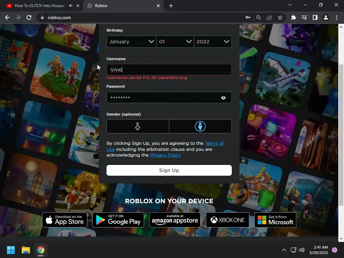
Task: Open the birthday year dropdown showing 2022
Action: [x=213, y=41]
